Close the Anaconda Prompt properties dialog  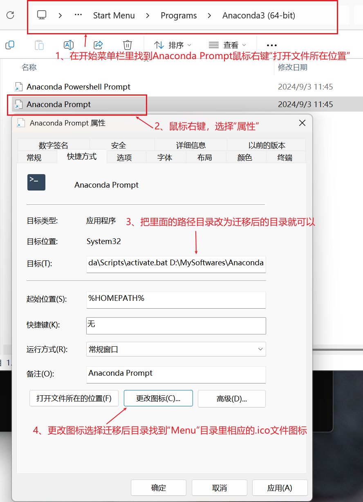click(x=302, y=123)
